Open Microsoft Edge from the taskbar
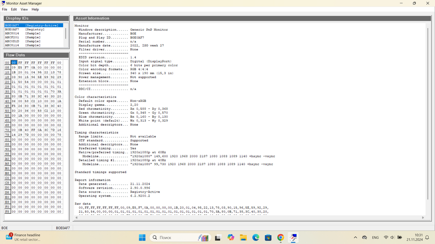Viewport: 435px width, 244px height. [x=256, y=238]
